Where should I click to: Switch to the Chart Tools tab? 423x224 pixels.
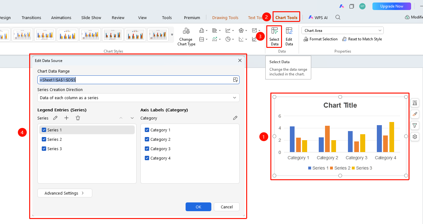click(x=286, y=18)
